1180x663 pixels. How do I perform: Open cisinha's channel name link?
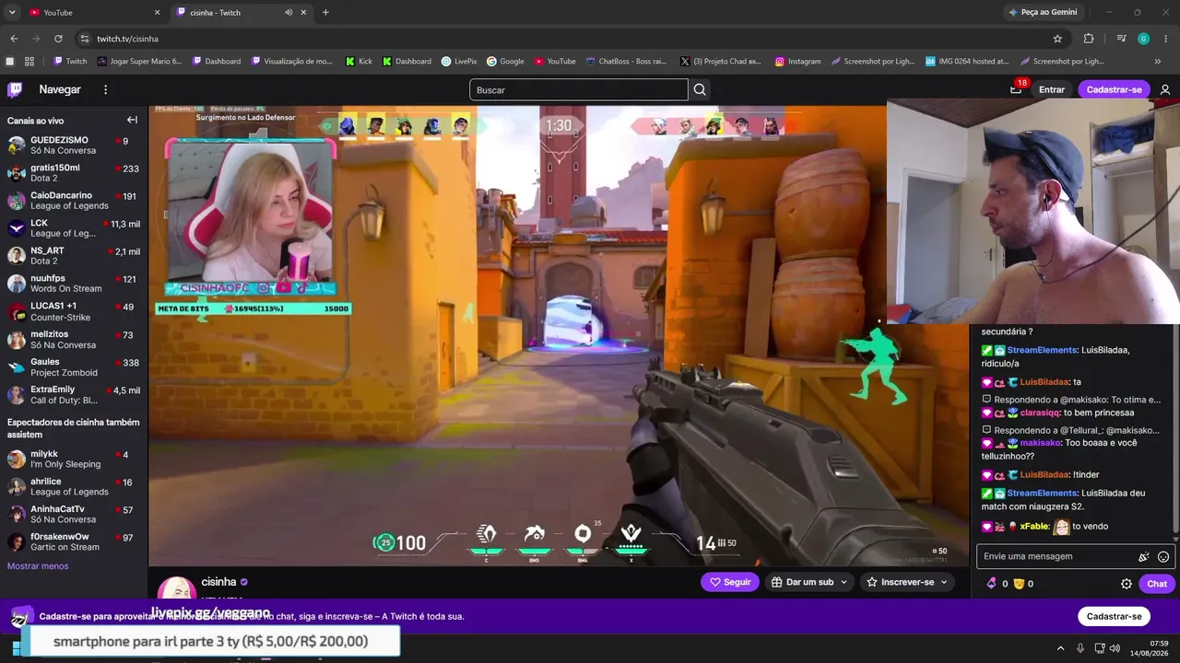click(x=218, y=582)
